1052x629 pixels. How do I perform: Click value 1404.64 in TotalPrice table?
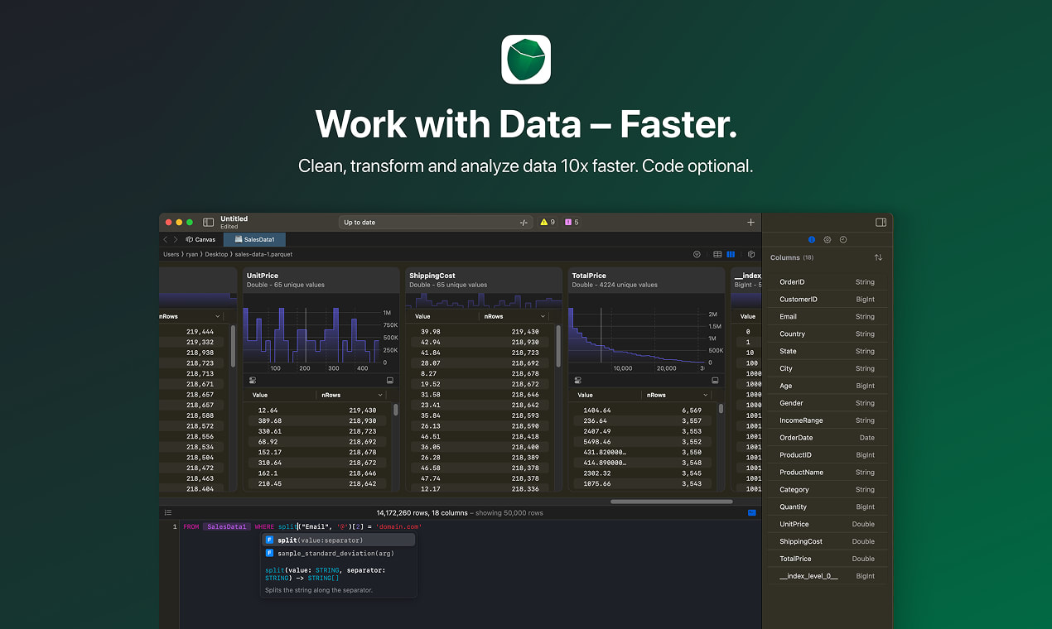pos(597,410)
